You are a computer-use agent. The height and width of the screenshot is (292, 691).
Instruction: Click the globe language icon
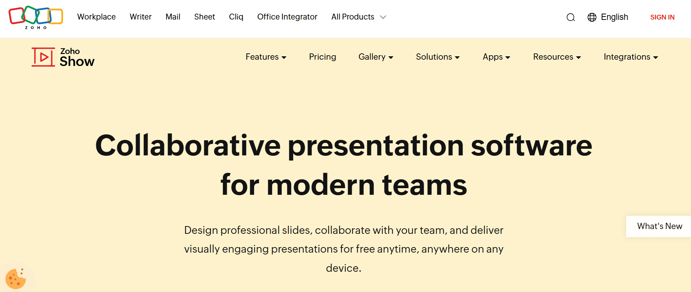[x=592, y=17]
